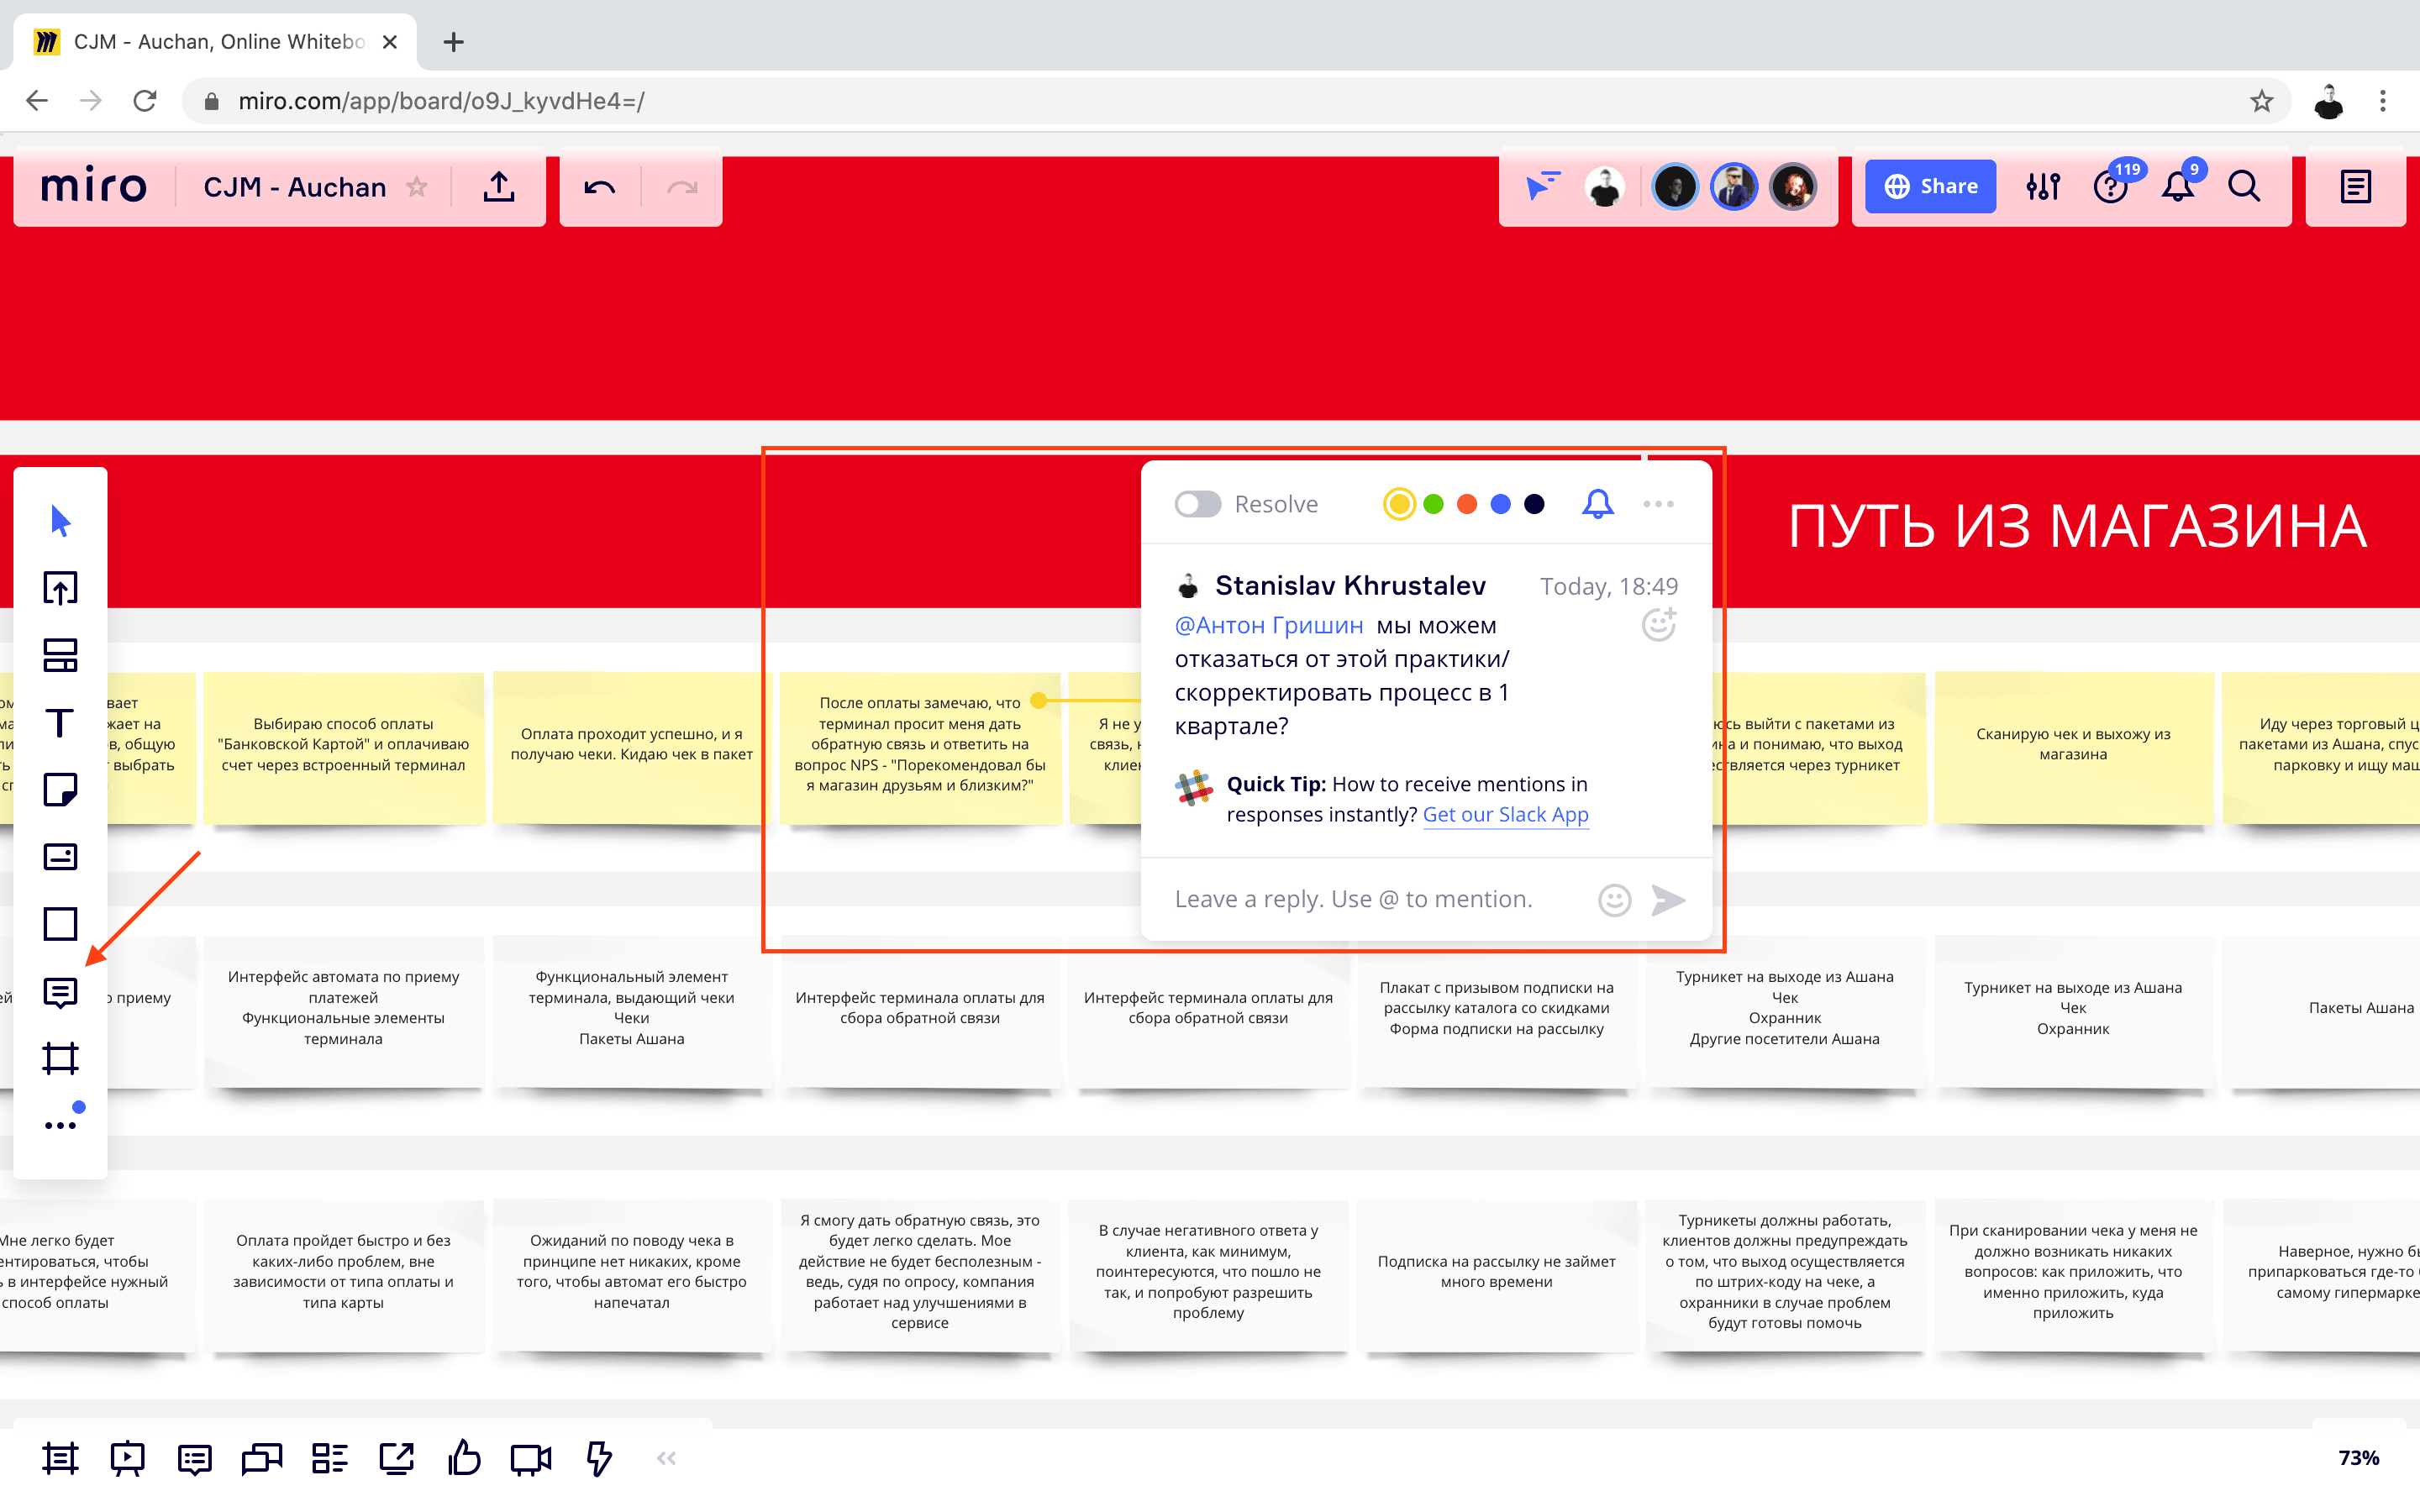Open the CJM - Auchan browser tab
The width and height of the screenshot is (2420, 1512).
pyautogui.click(x=215, y=42)
